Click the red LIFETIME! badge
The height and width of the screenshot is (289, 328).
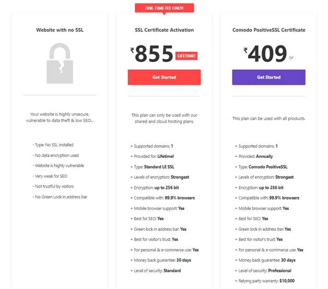pos(186,56)
